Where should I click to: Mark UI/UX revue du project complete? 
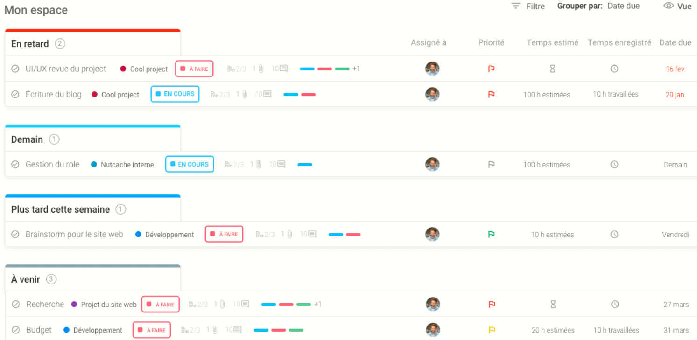(15, 69)
